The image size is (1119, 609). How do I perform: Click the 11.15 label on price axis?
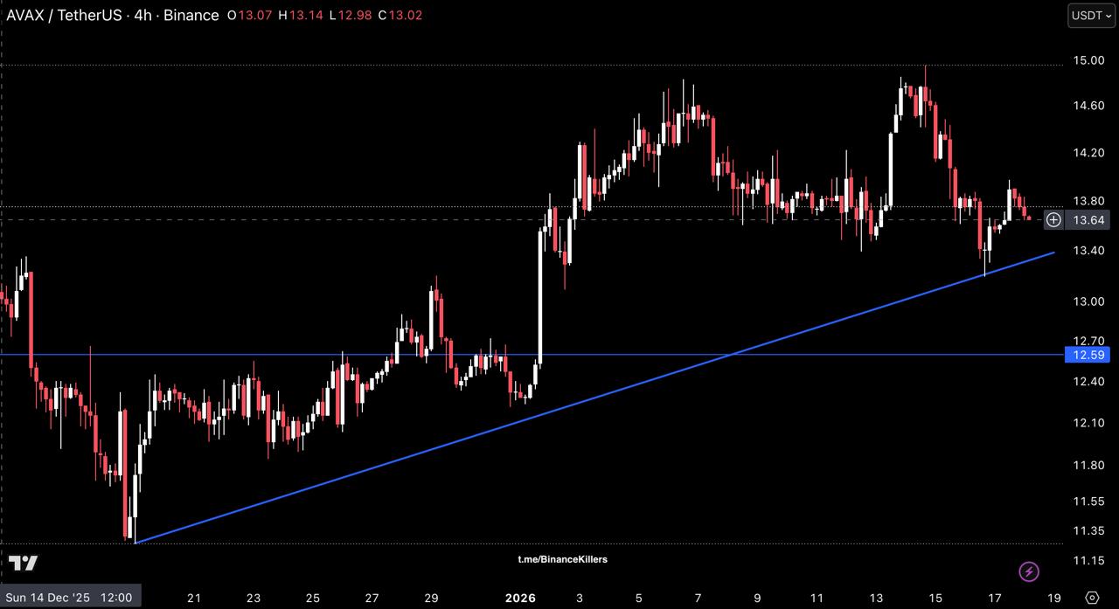coord(1088,560)
